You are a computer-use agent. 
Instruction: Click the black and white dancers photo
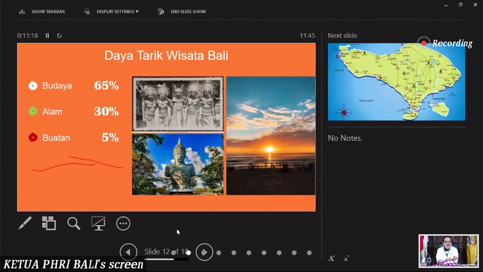point(178,104)
